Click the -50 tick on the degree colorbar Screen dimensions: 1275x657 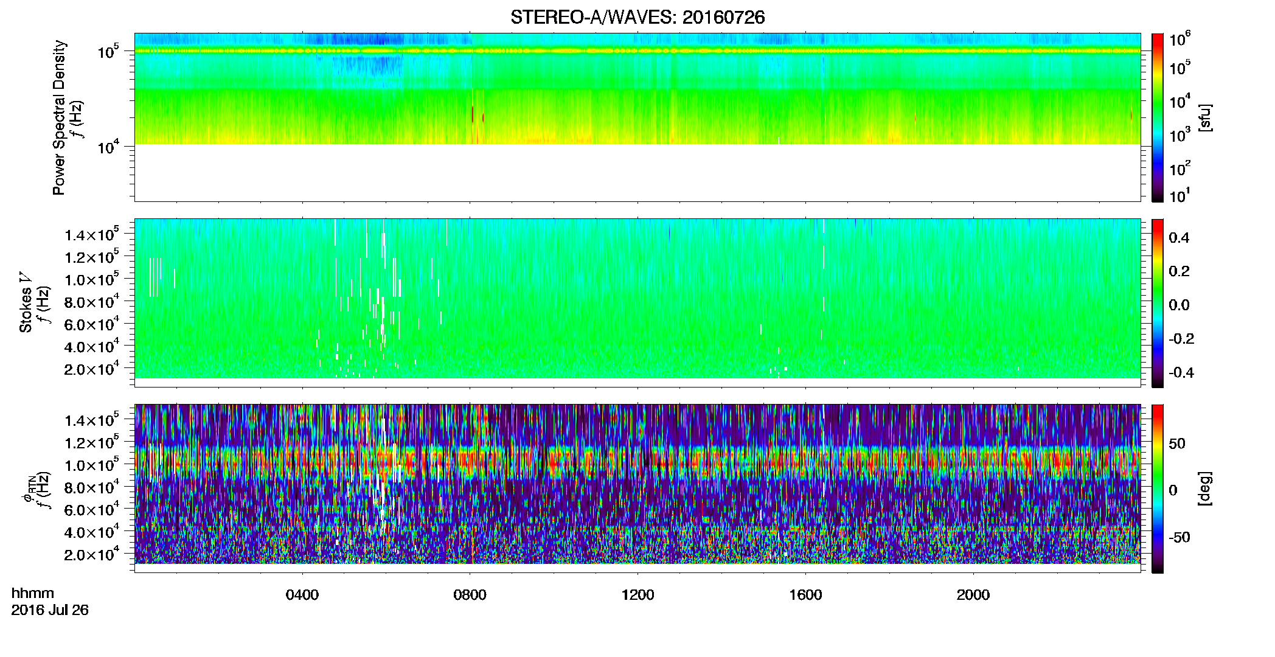coord(1180,537)
